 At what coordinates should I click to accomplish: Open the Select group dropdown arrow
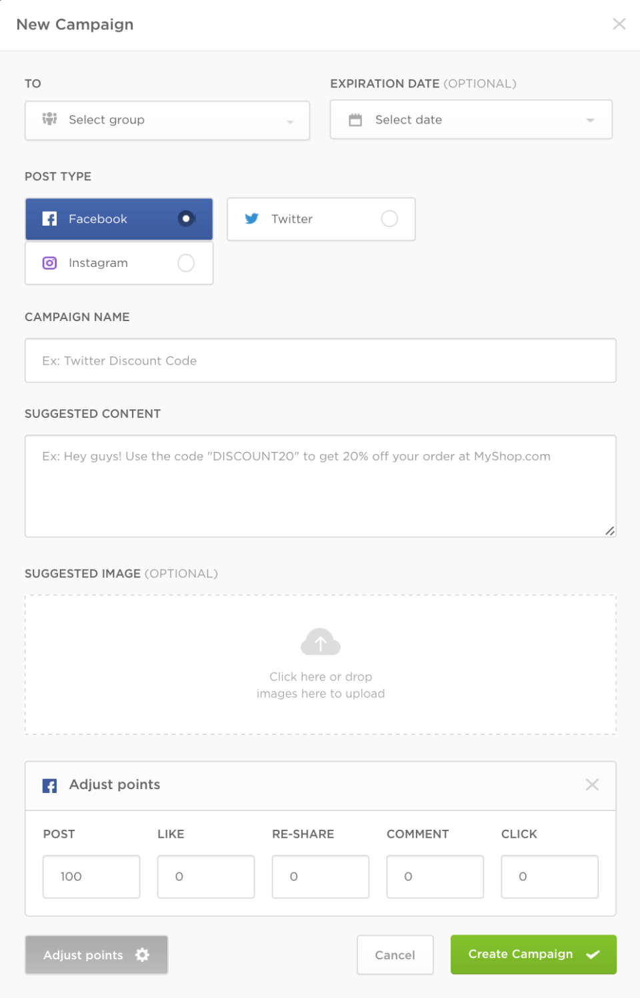[290, 121]
